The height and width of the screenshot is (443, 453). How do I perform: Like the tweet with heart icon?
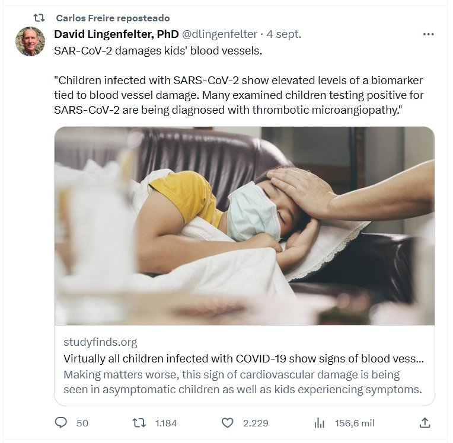pyautogui.click(x=227, y=423)
